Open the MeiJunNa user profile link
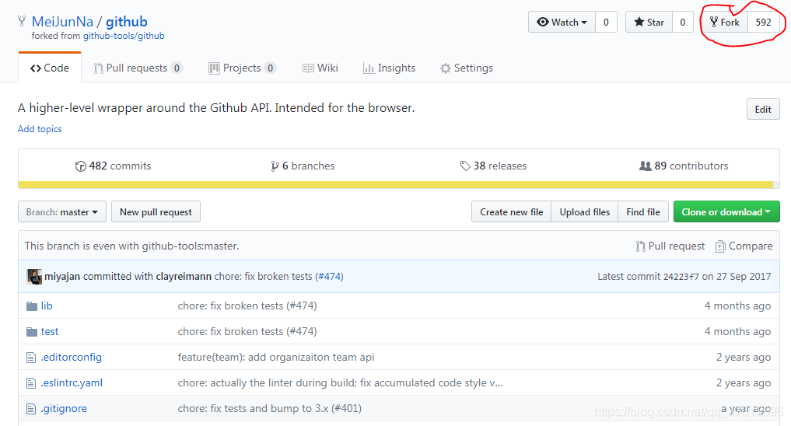This screenshot has height=426, width=791. click(x=62, y=22)
